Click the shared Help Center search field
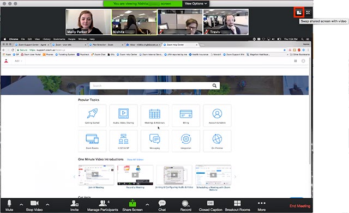This screenshot has width=349, height=213. point(154,86)
